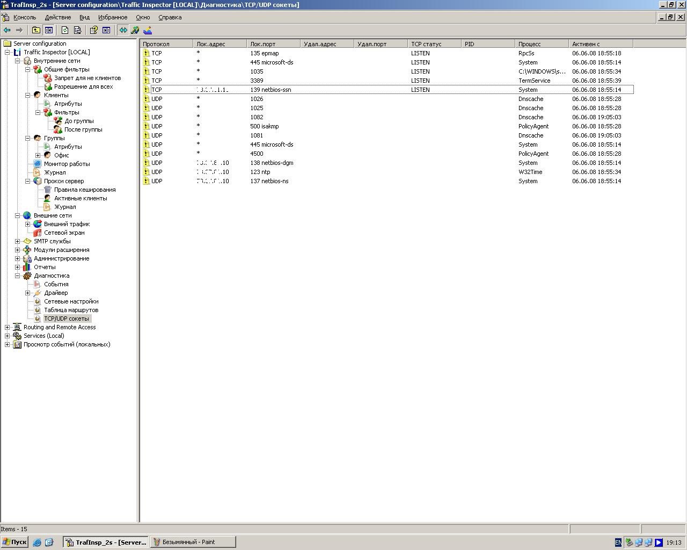Click the Back arrow toolbar button
687x550 pixels.
(7, 30)
